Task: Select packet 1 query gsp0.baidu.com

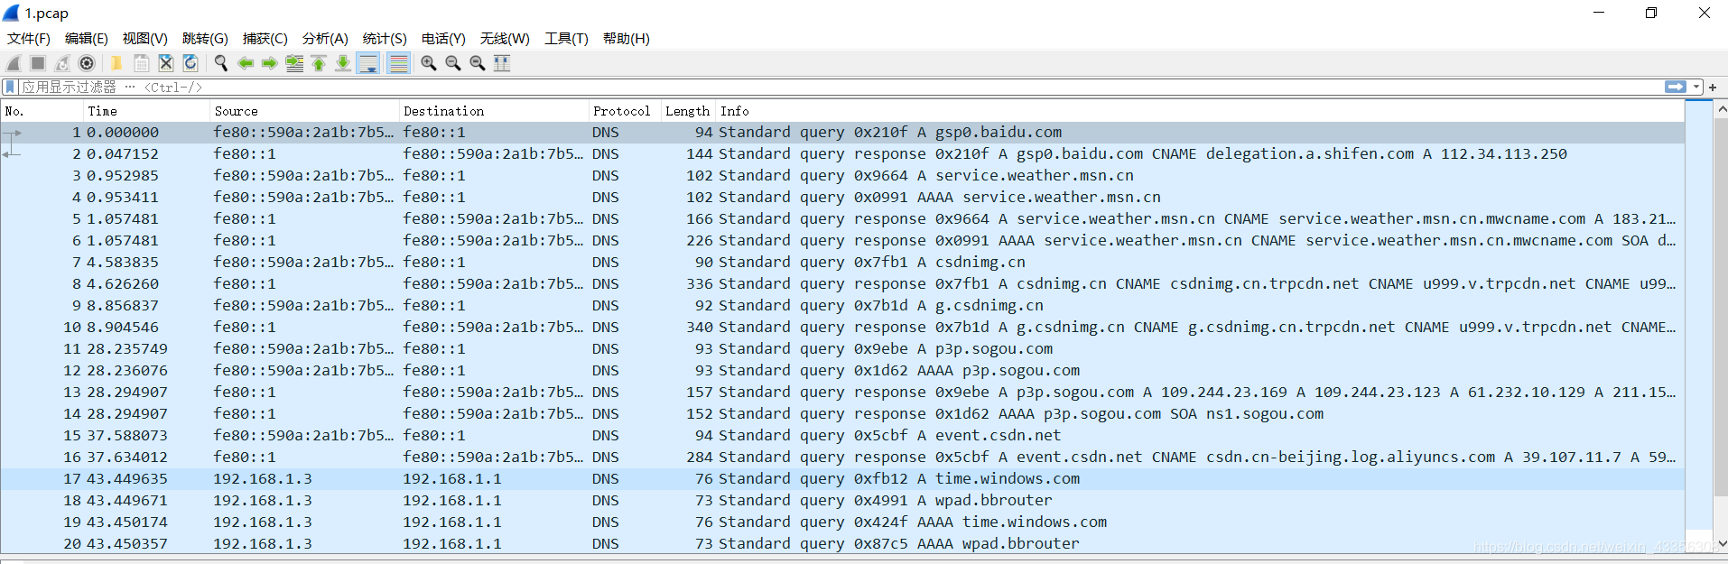Action: tap(842, 132)
